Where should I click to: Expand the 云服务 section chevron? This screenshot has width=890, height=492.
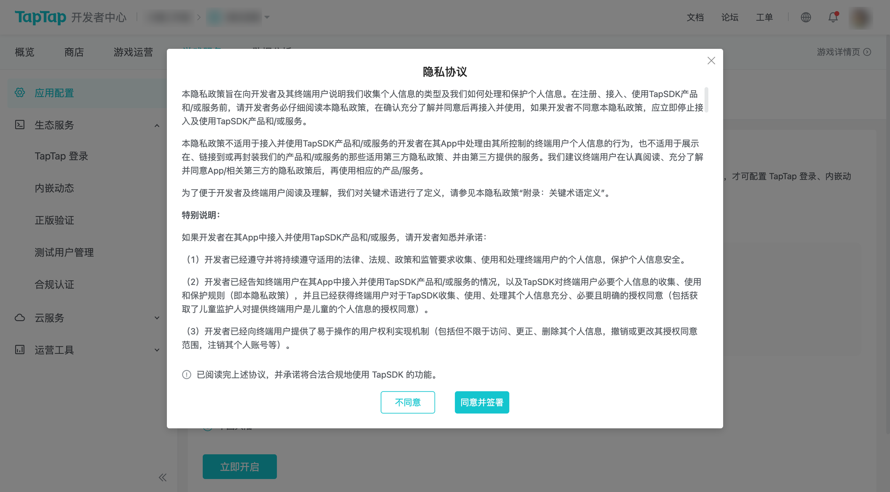tap(157, 318)
